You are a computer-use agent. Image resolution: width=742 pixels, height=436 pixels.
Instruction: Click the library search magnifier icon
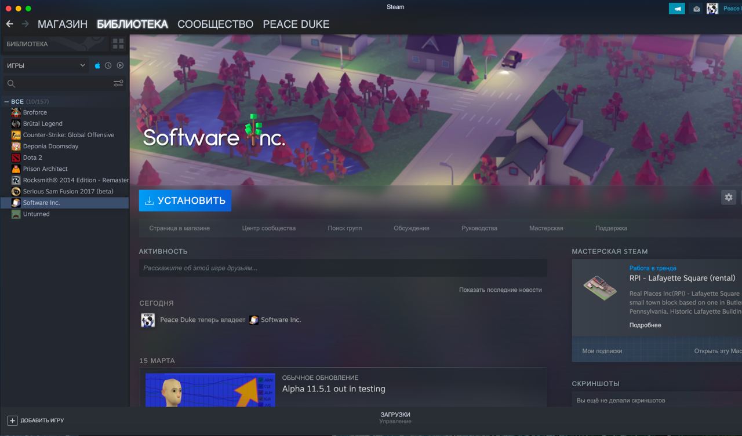(11, 83)
